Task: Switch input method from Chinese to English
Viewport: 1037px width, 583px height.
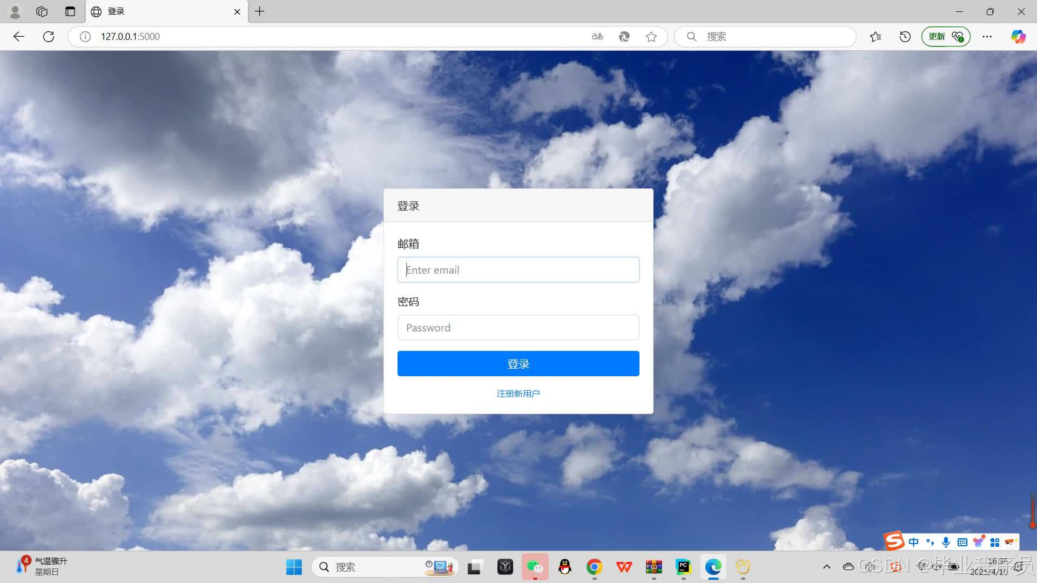Action: (870, 567)
